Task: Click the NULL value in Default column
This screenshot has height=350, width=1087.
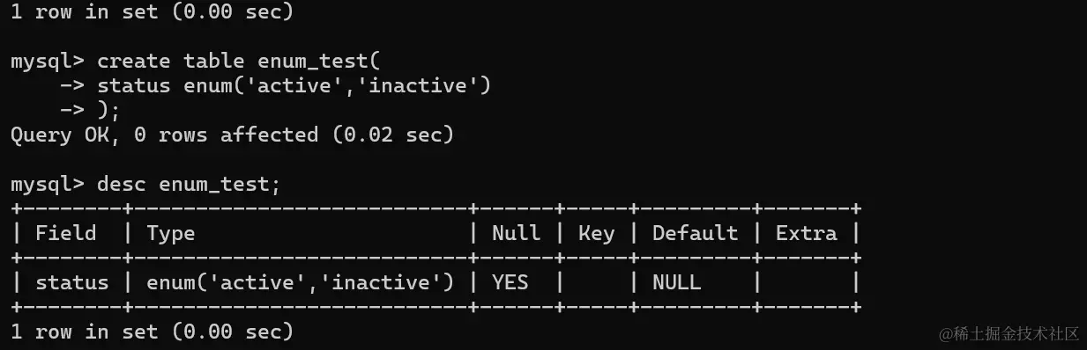Action: [676, 282]
